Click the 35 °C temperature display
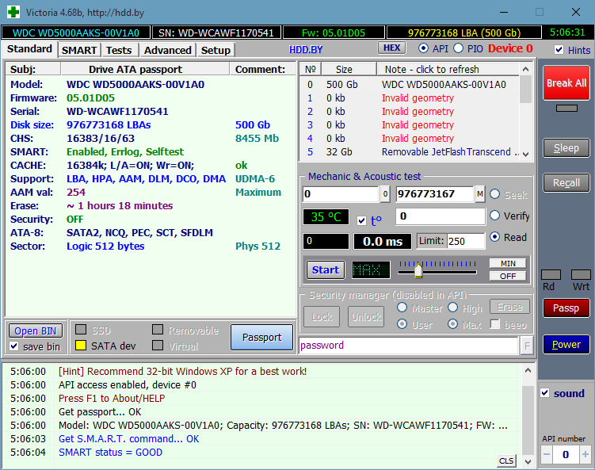 click(326, 217)
